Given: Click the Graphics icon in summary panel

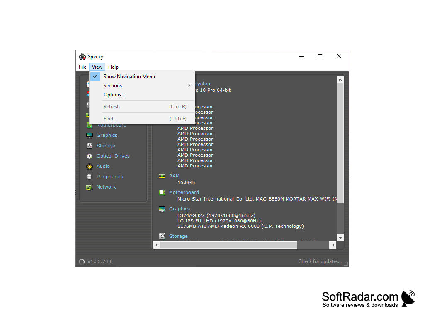Looking at the screenshot, I should (162, 209).
